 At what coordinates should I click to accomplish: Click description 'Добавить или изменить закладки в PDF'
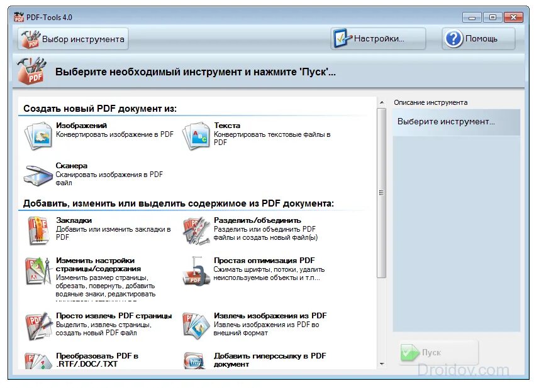click(113, 234)
